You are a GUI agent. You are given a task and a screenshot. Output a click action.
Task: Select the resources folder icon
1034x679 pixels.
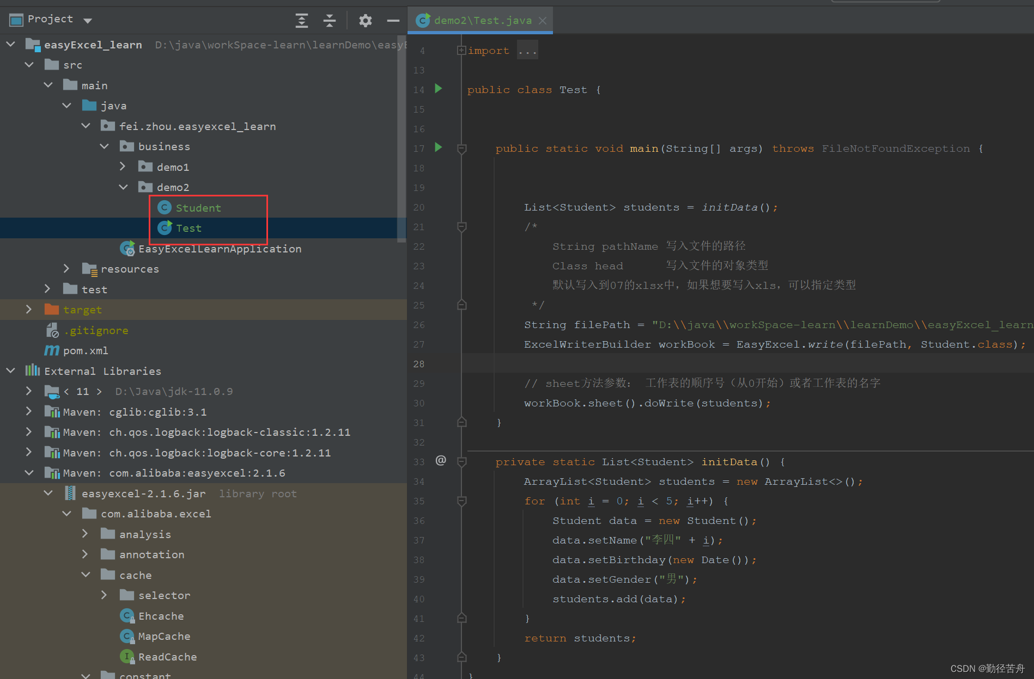pos(89,269)
